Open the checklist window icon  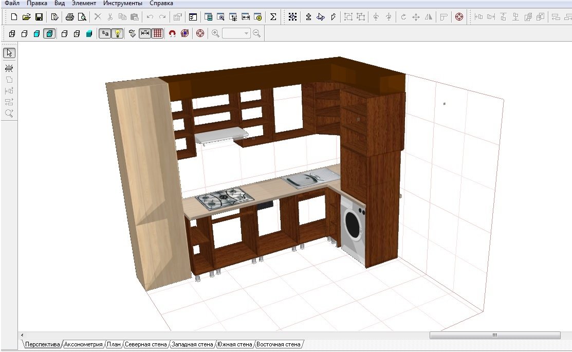point(193,17)
